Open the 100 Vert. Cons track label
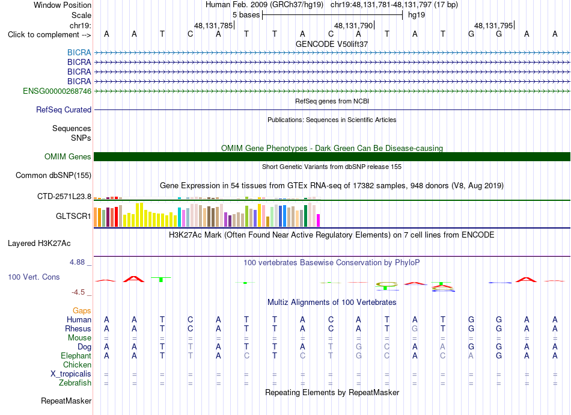The width and height of the screenshot is (571, 415). (34, 277)
